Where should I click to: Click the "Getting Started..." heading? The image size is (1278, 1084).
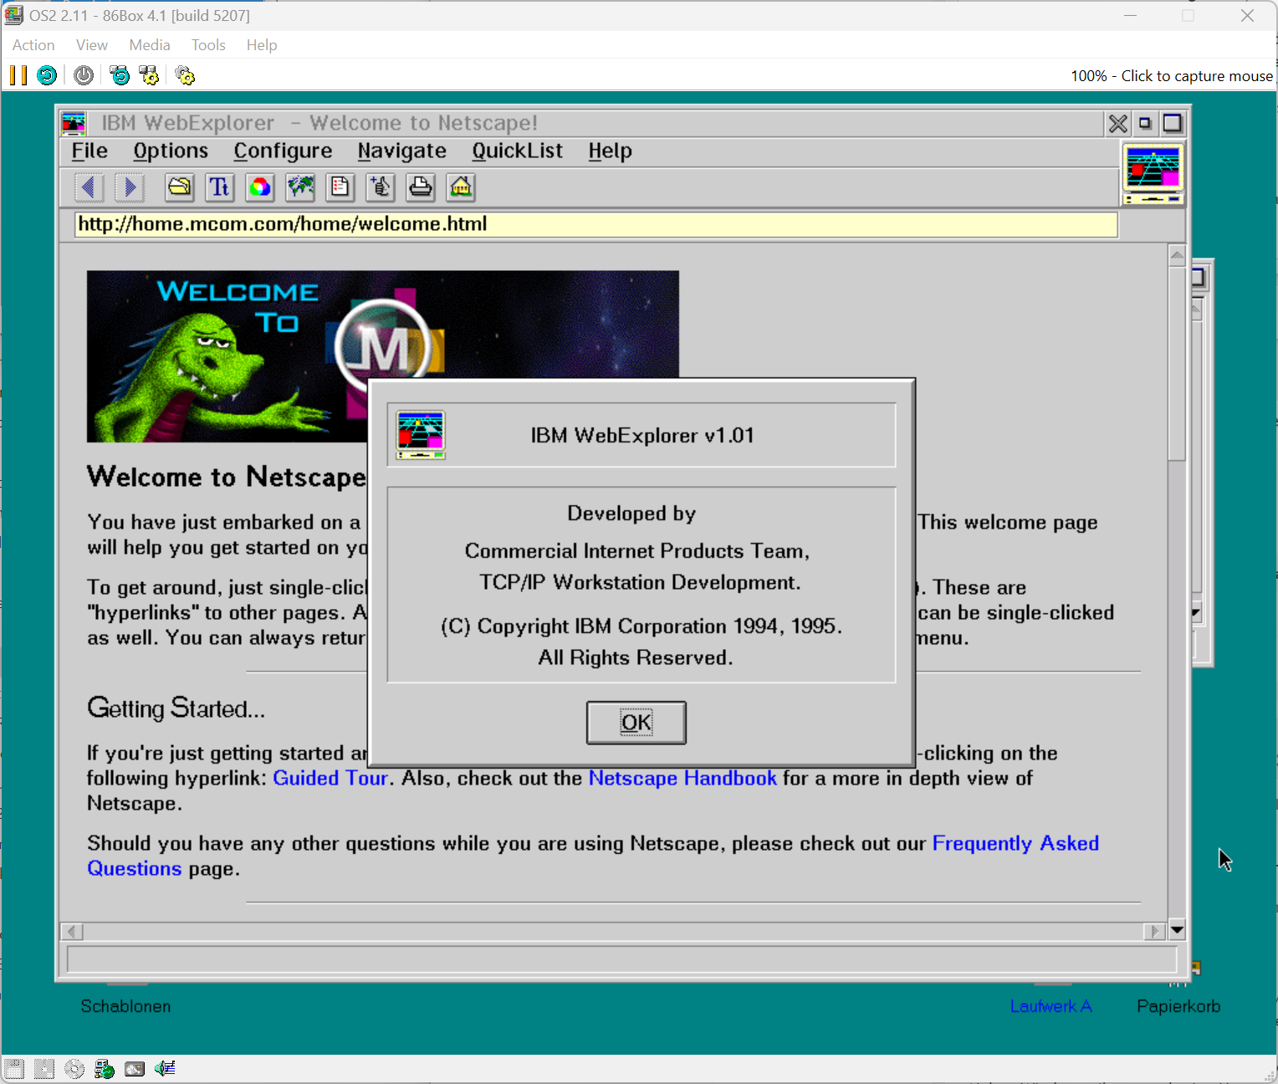click(176, 708)
